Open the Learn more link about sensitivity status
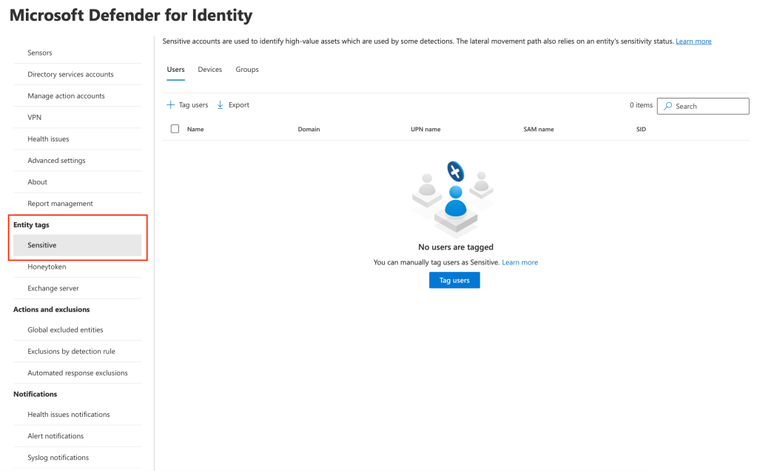The width and height of the screenshot is (757, 471). point(693,41)
